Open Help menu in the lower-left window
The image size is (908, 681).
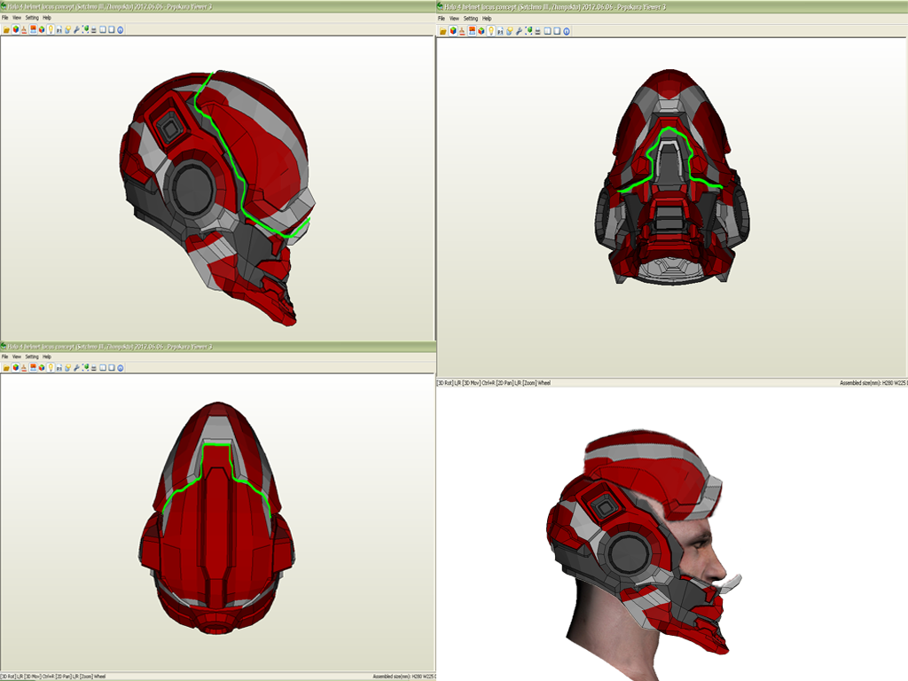click(47, 356)
